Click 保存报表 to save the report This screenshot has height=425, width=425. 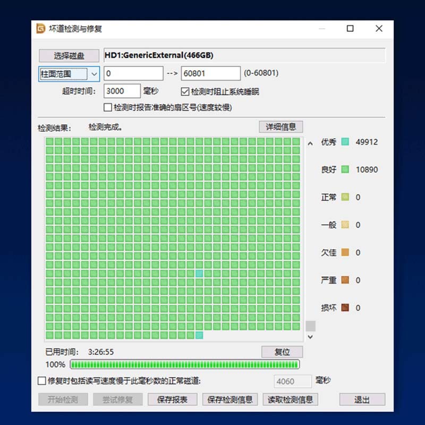pos(173,399)
